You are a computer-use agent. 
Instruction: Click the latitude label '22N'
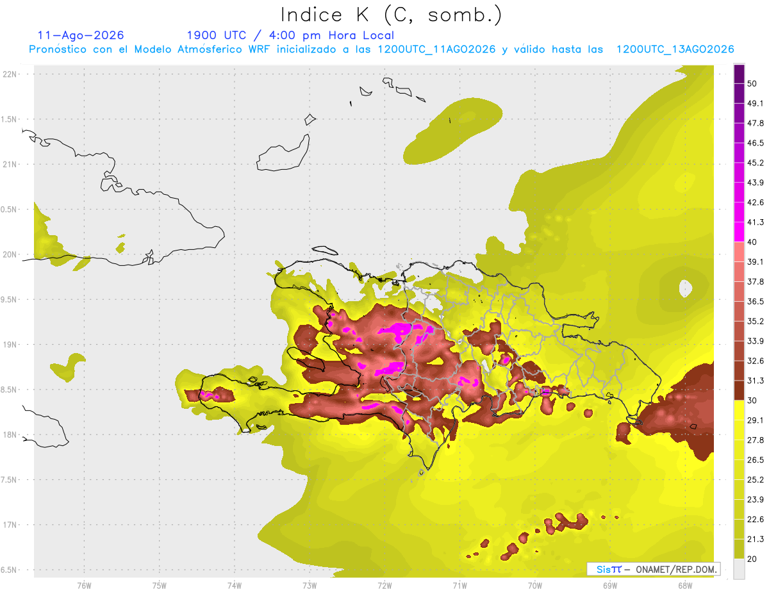[x=11, y=74]
